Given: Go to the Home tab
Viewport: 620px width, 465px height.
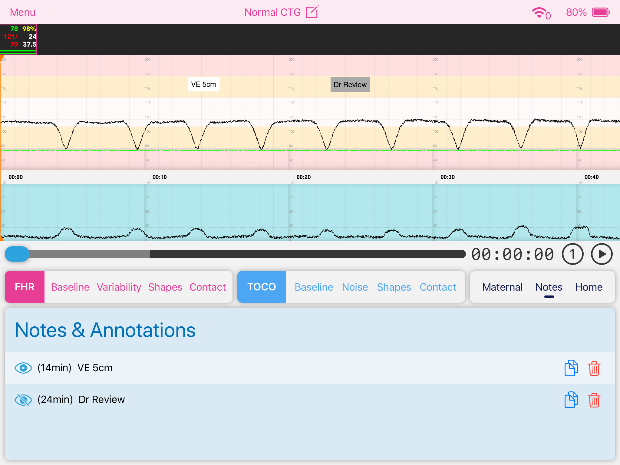Looking at the screenshot, I should (x=589, y=287).
